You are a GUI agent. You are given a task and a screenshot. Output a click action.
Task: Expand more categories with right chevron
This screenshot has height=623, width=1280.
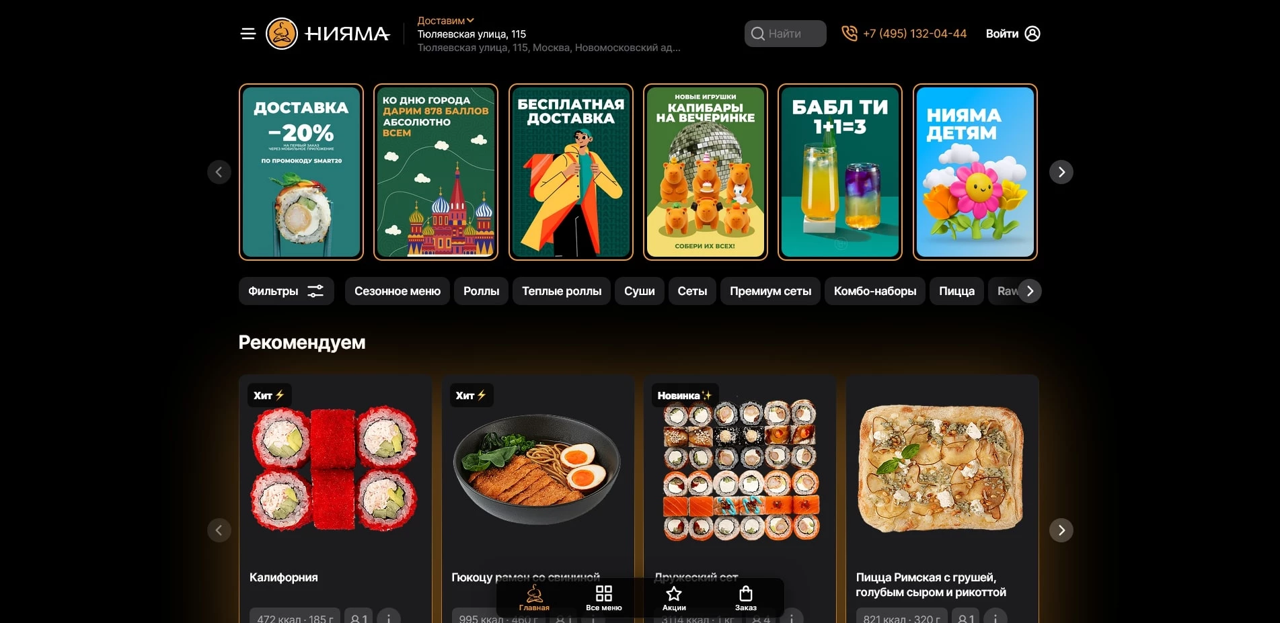(x=1030, y=291)
